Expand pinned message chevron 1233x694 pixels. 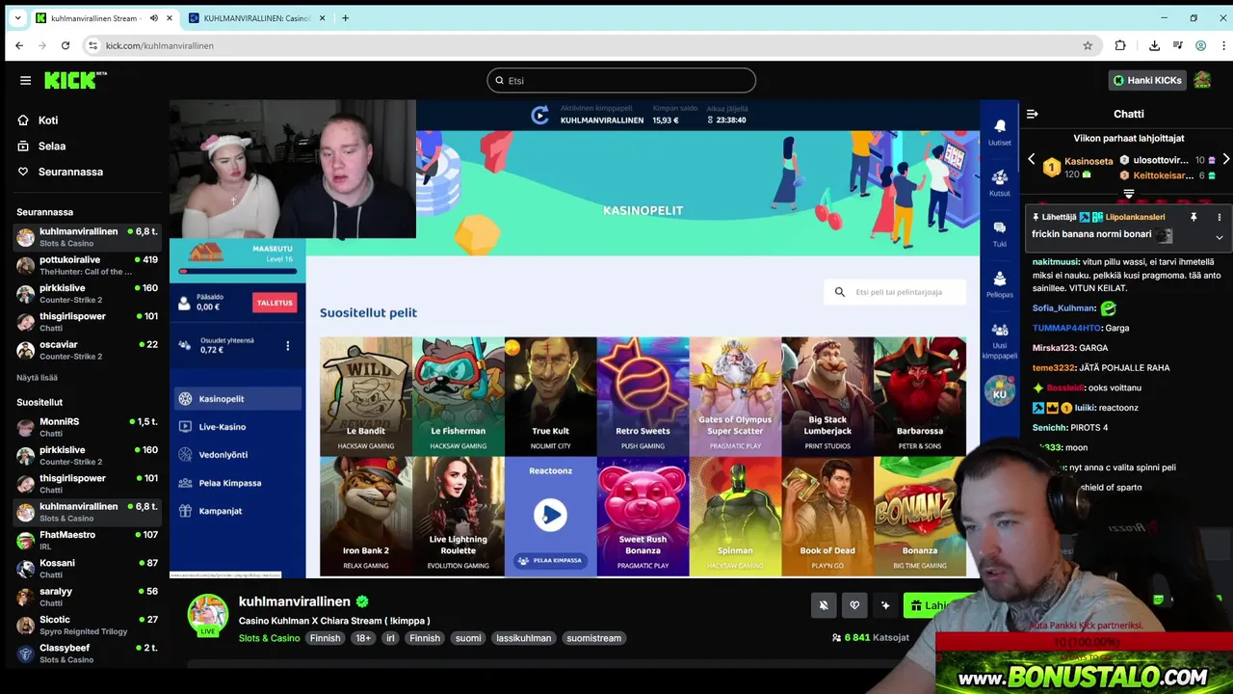coord(1219,237)
